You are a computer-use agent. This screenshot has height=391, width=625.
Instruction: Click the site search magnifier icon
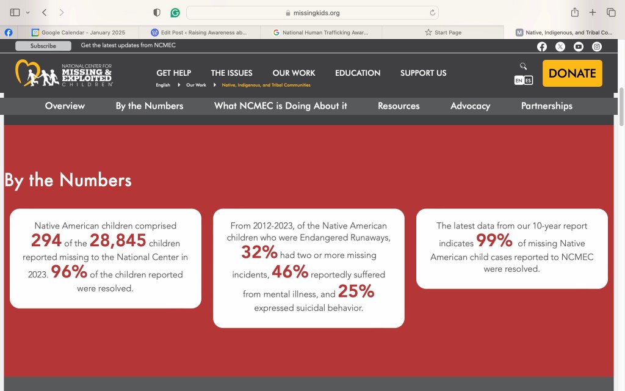tap(523, 66)
